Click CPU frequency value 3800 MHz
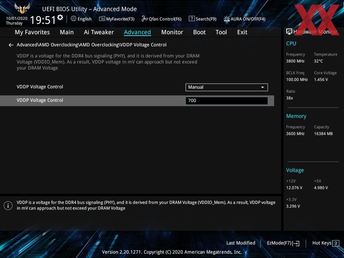 295,61
